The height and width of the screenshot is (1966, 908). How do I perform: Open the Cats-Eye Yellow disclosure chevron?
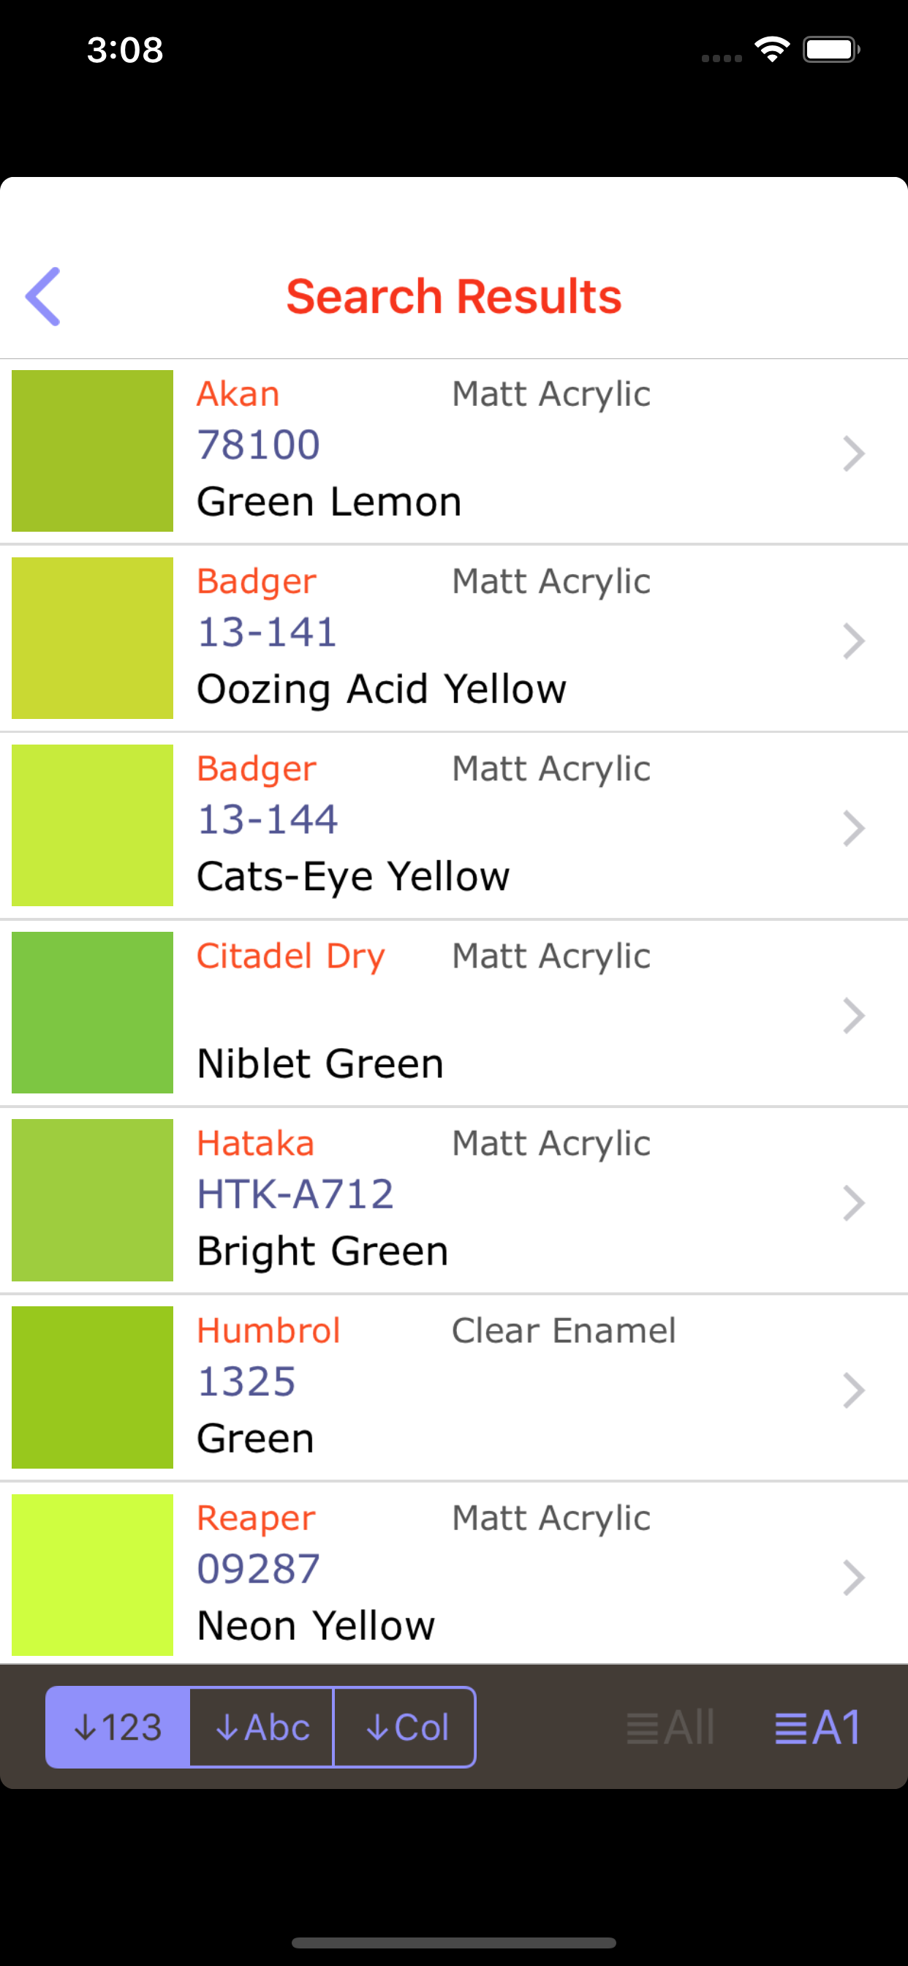(854, 828)
